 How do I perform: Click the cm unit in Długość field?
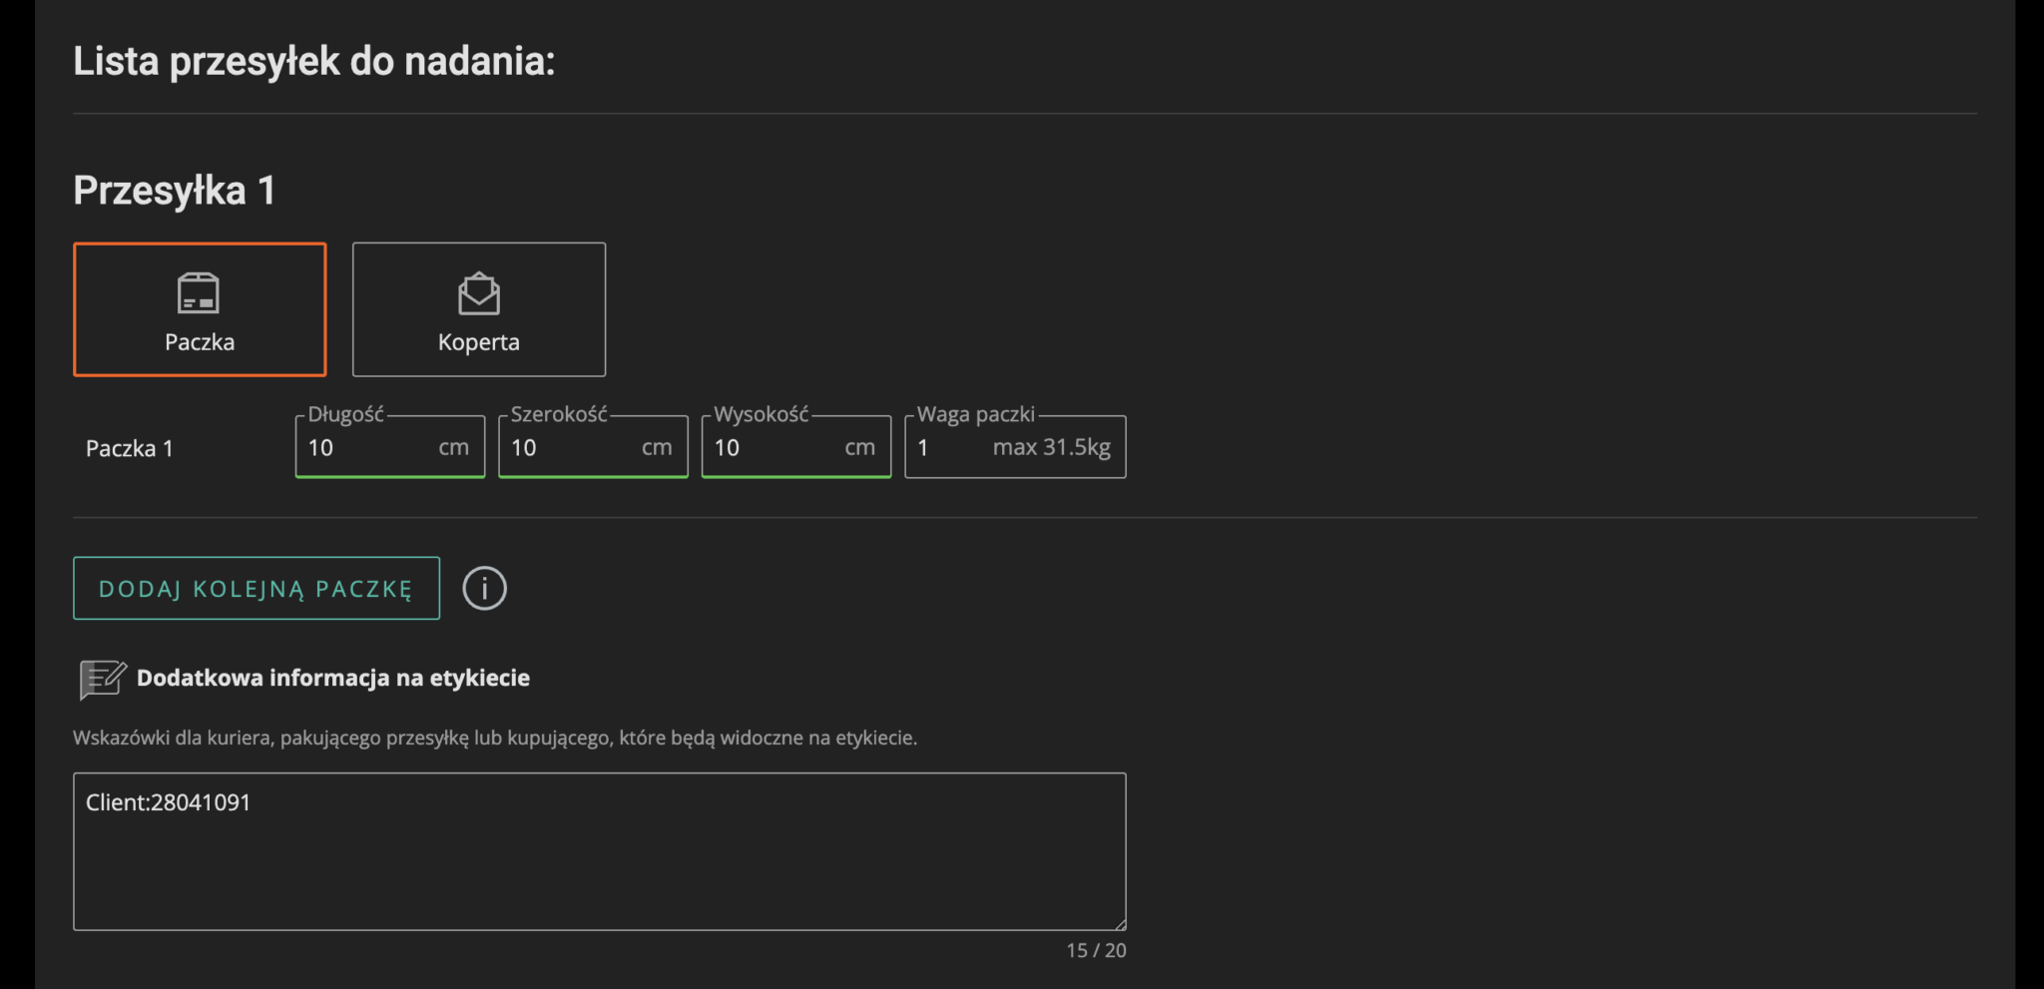(x=454, y=448)
